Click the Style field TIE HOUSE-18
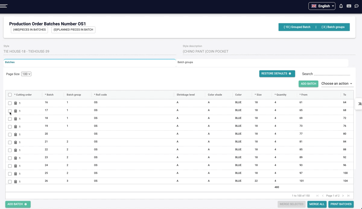362x209 pixels. point(90,51)
